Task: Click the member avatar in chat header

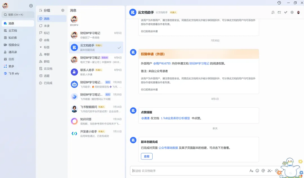Action: (x=298, y=12)
